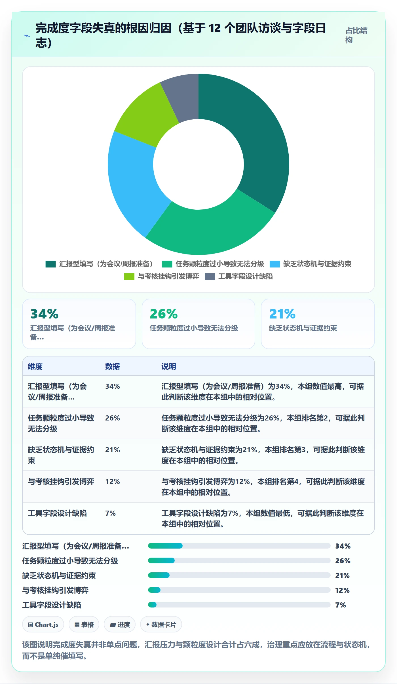Click the 数据卡片 tag chip
397x684 pixels.
pyautogui.click(x=161, y=624)
